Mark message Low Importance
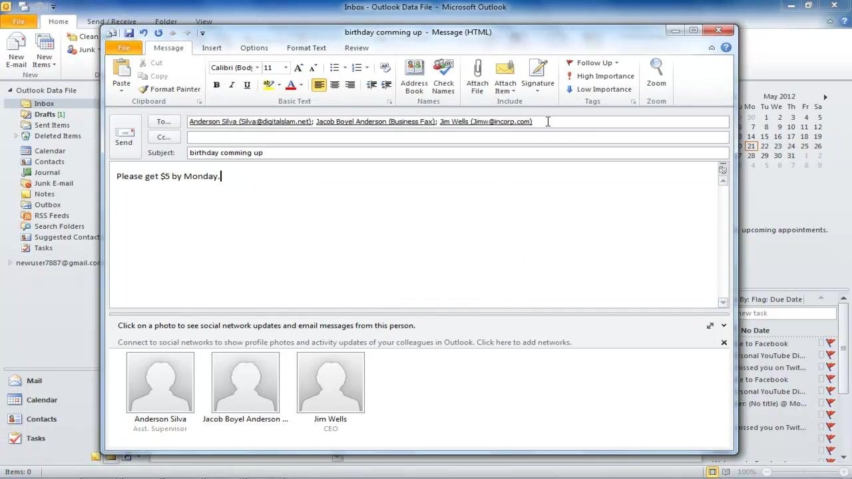The width and height of the screenshot is (852, 479). coord(598,89)
